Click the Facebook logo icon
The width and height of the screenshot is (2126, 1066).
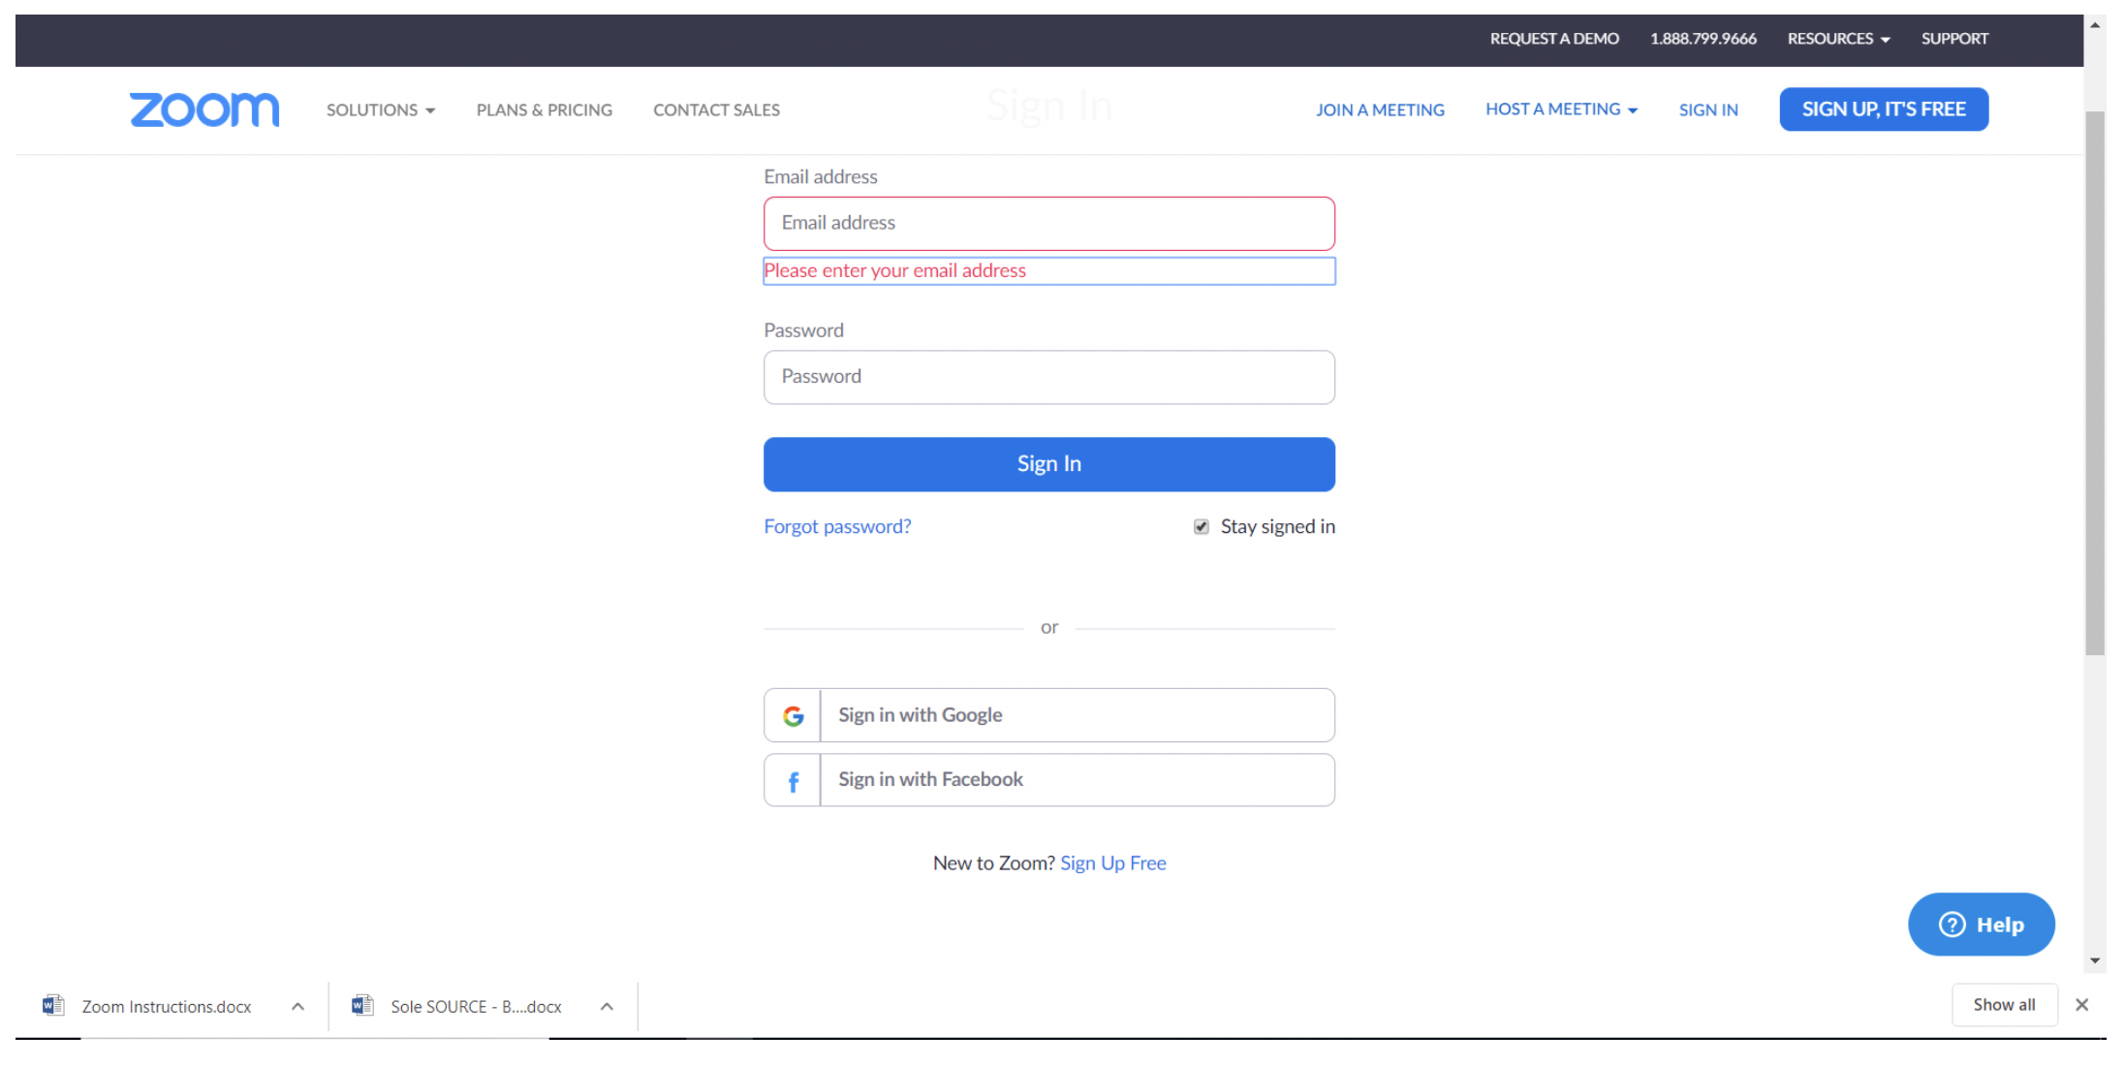point(794,781)
